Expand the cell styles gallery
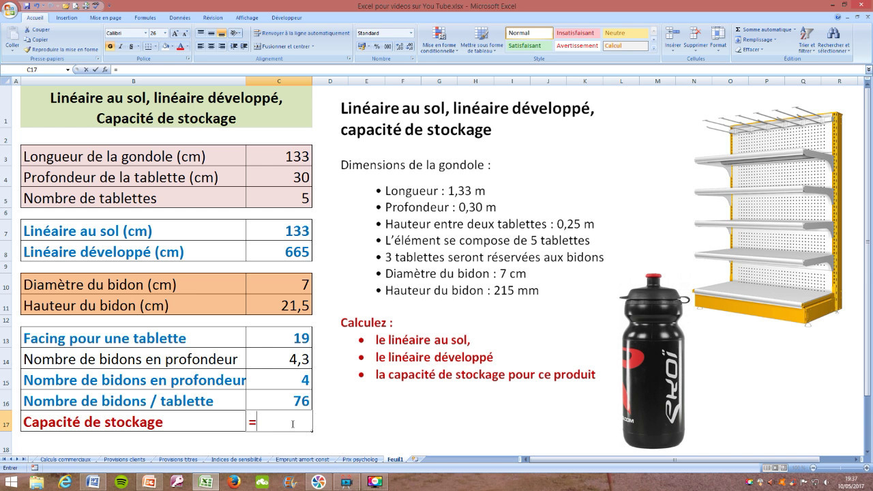 [653, 48]
